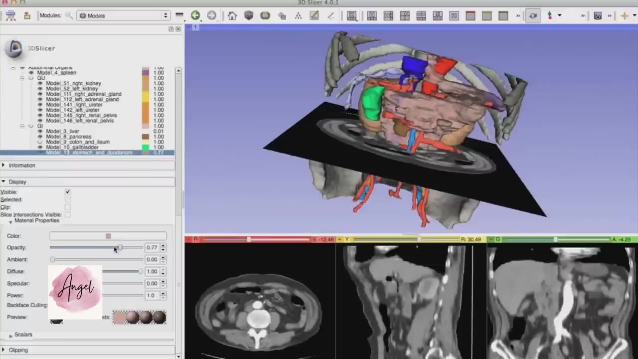Select Model_13_stomach_and_duodenum row
The image size is (638, 359).
pyautogui.click(x=87, y=153)
